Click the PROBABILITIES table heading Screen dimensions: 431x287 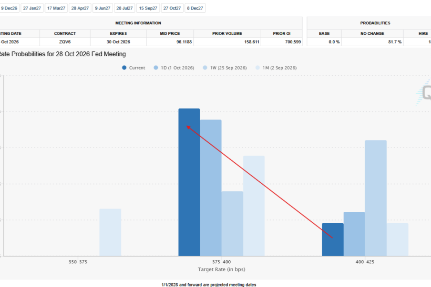(375, 23)
